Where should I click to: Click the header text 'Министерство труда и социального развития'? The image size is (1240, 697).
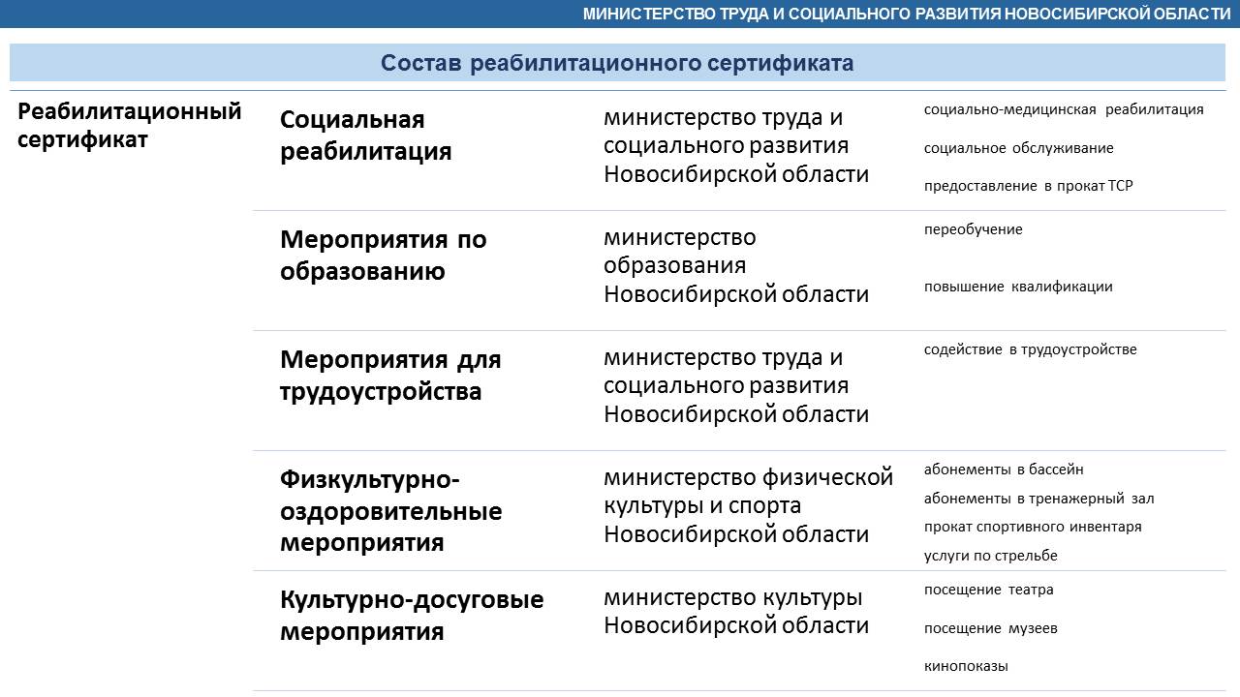(x=907, y=14)
